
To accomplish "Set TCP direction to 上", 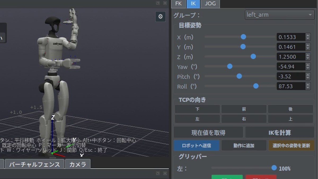I will pos(290,119).
